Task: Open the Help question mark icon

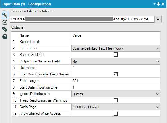Action: tap(5, 37)
